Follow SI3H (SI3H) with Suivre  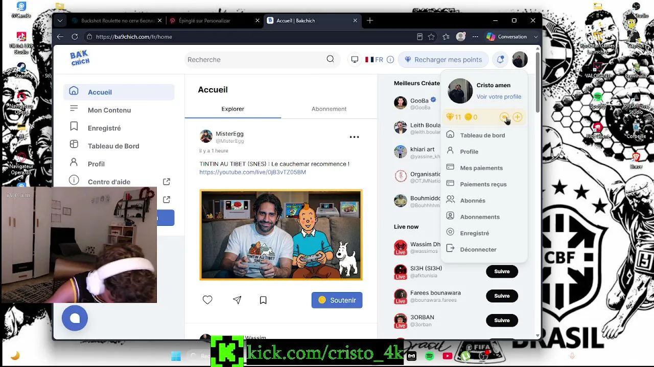[502, 272]
